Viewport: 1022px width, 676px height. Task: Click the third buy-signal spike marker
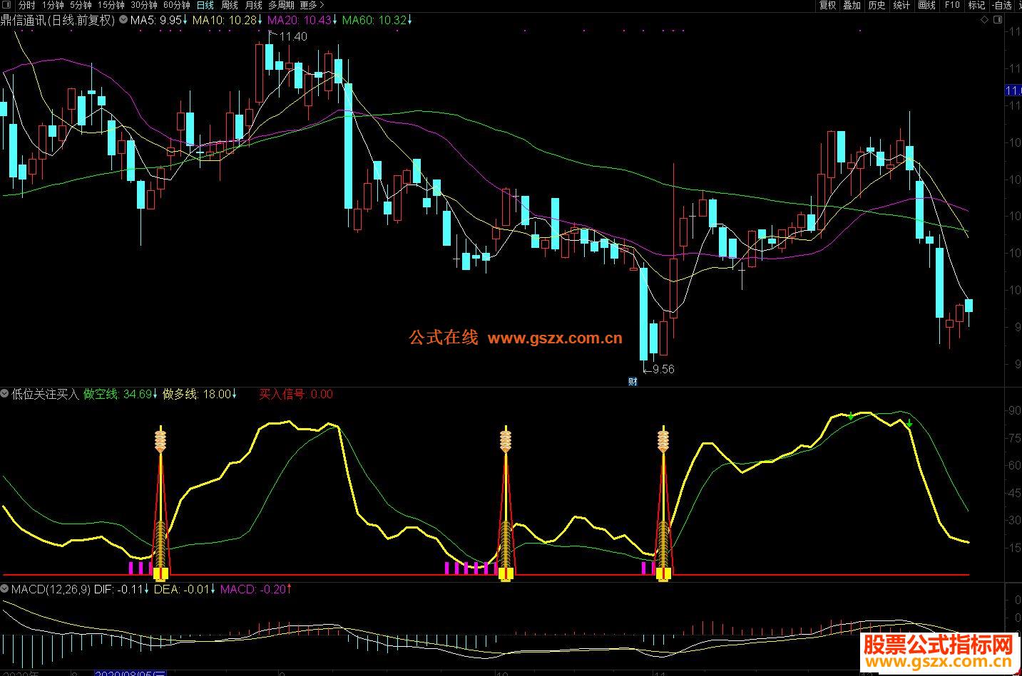(x=663, y=502)
